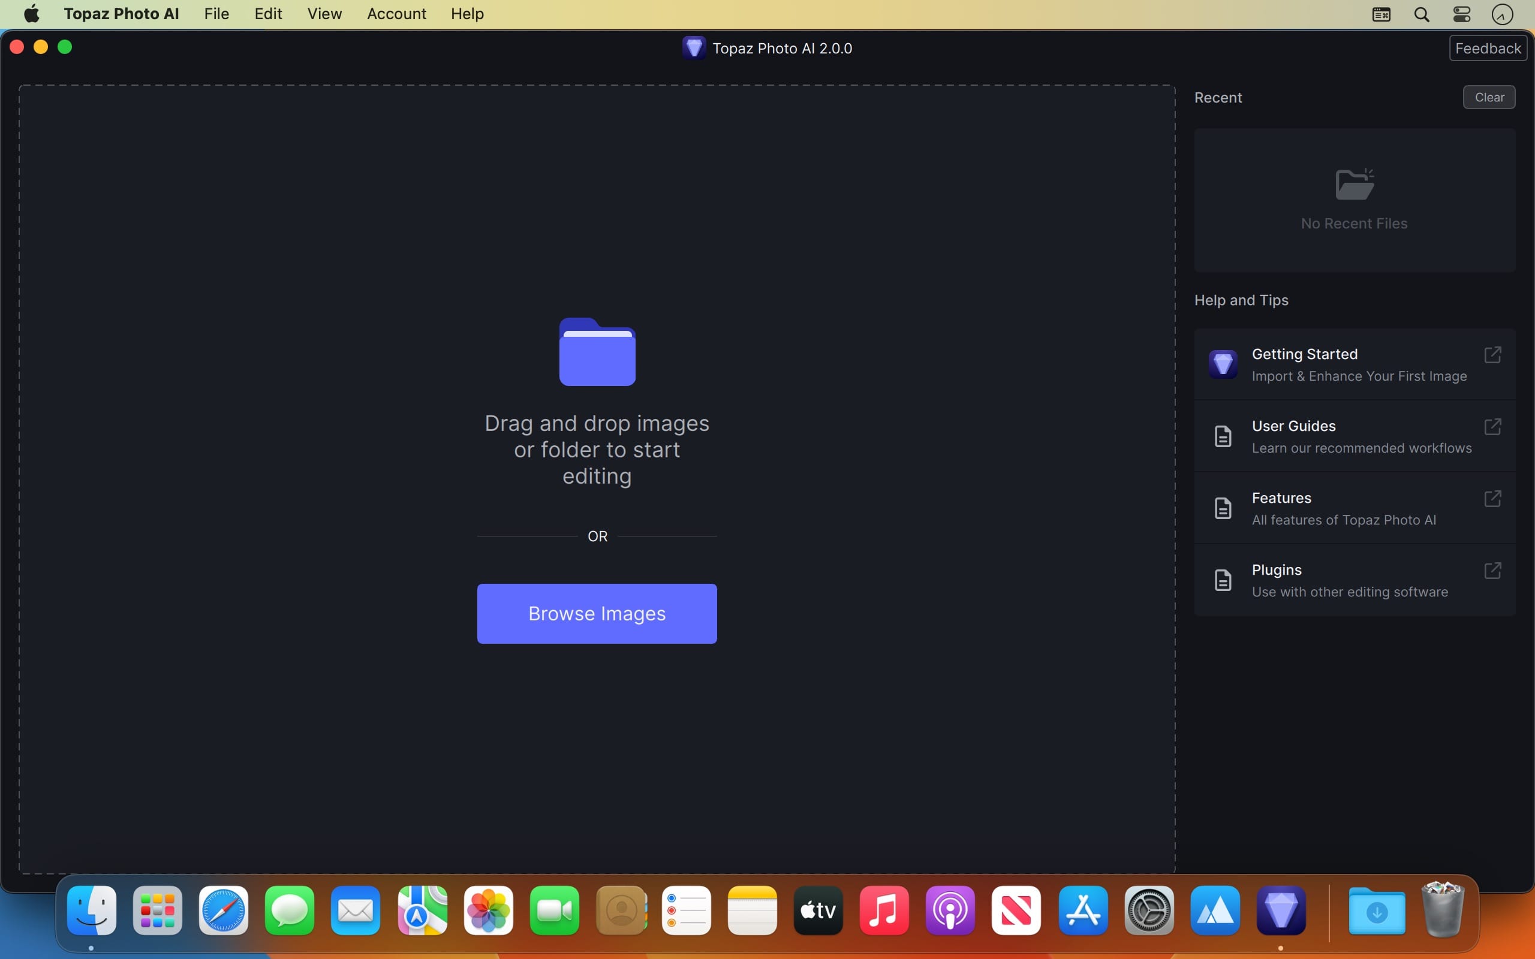Image resolution: width=1535 pixels, height=959 pixels.
Task: Select View menu in menu bar
Action: coord(324,13)
